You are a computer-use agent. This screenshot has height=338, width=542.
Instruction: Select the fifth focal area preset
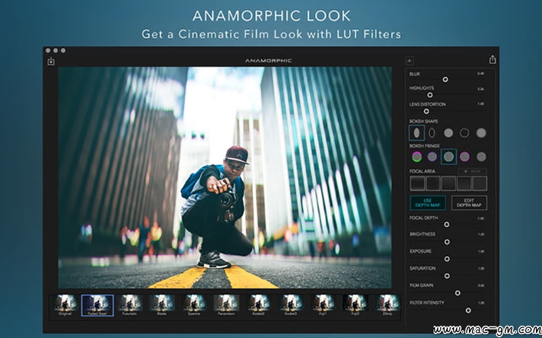click(x=480, y=183)
